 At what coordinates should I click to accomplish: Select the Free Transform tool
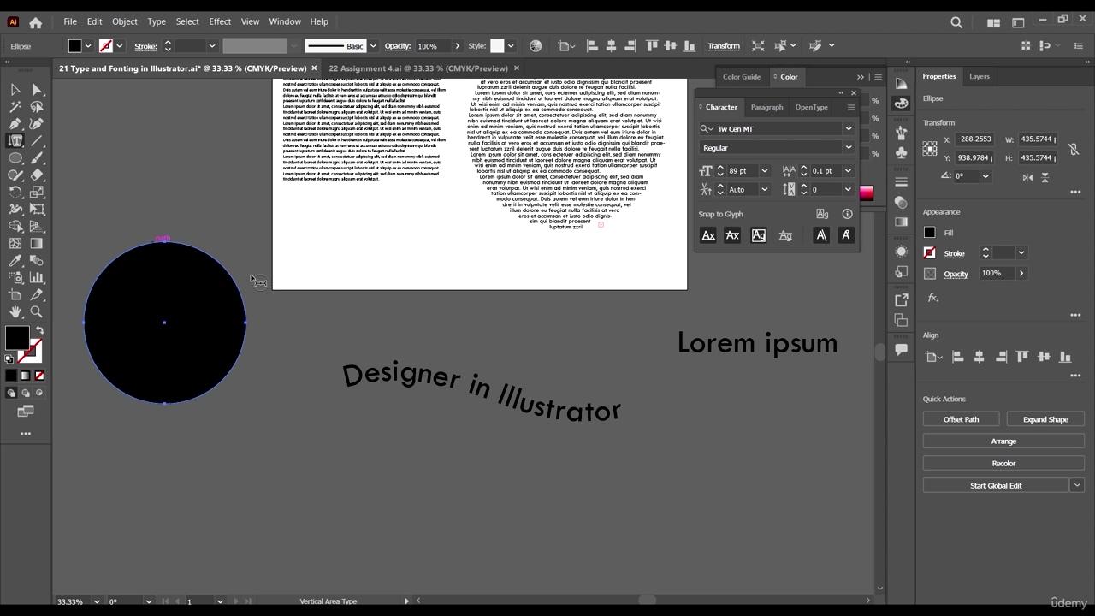(x=37, y=210)
